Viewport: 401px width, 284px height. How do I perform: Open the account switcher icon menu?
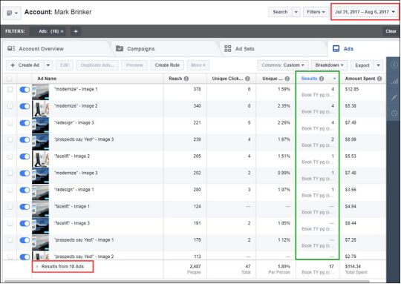[x=12, y=13]
